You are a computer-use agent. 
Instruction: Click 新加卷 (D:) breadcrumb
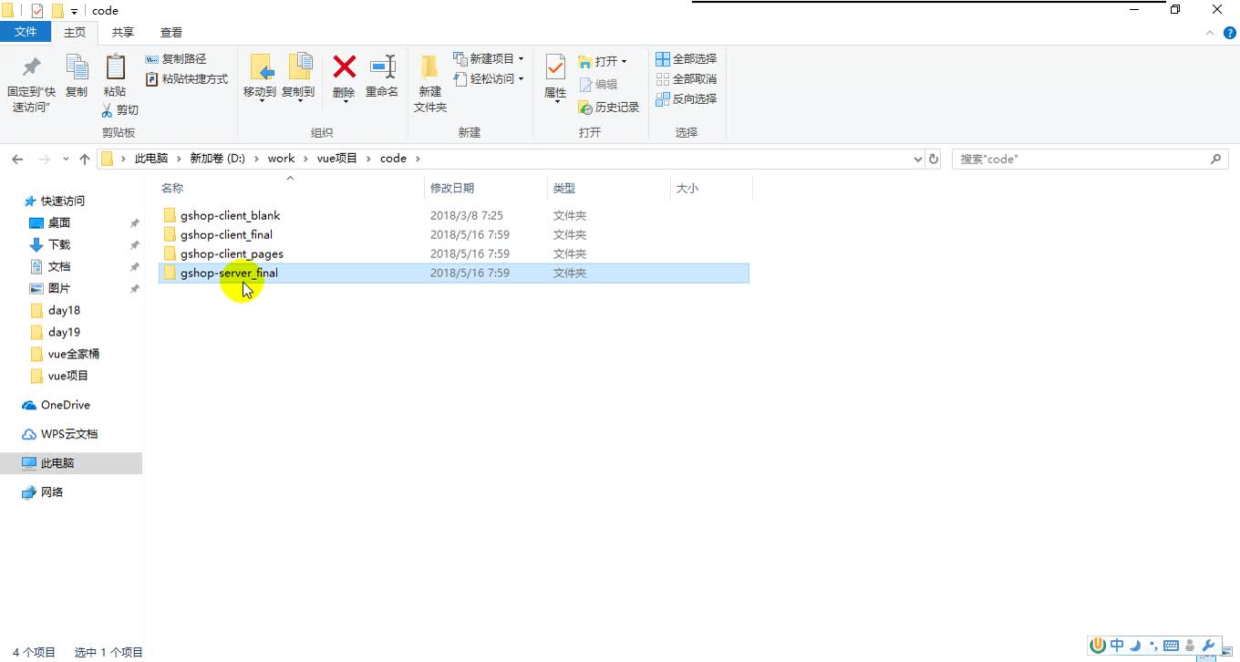click(217, 159)
